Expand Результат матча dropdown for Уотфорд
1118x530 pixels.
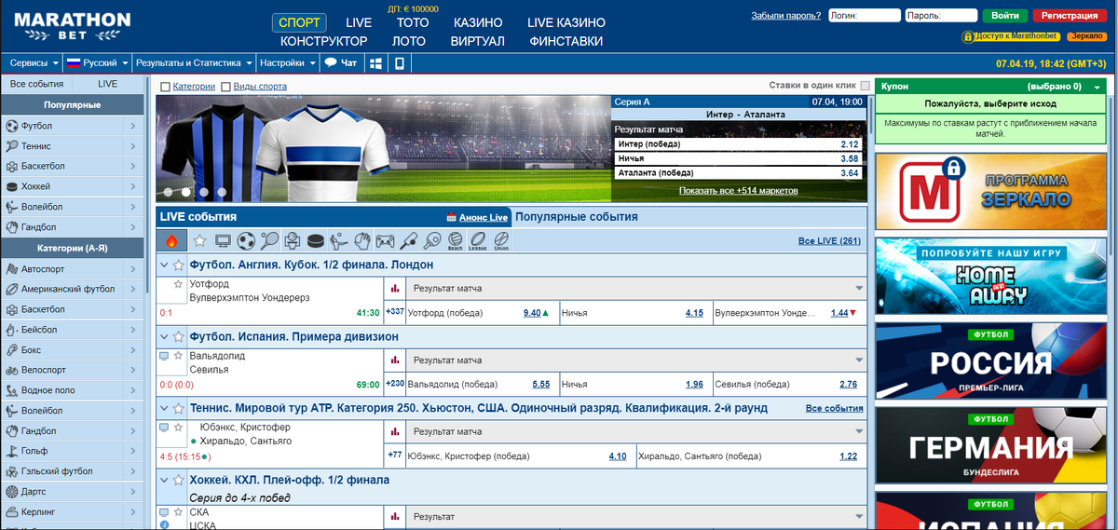click(x=859, y=289)
